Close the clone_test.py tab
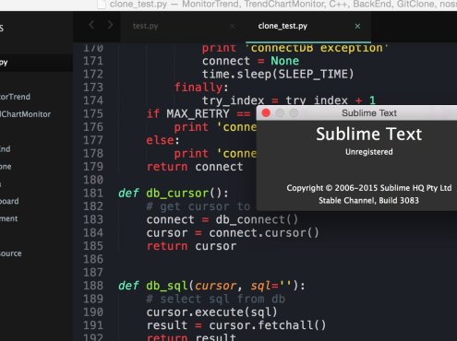 [x=357, y=27]
